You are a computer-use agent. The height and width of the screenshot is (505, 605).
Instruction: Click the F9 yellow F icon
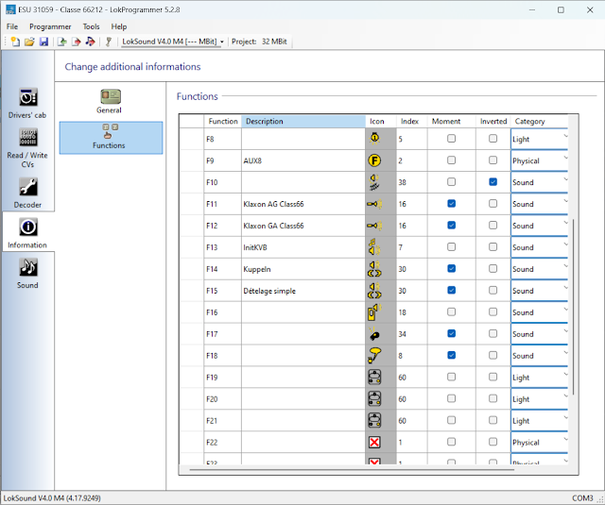[374, 160]
